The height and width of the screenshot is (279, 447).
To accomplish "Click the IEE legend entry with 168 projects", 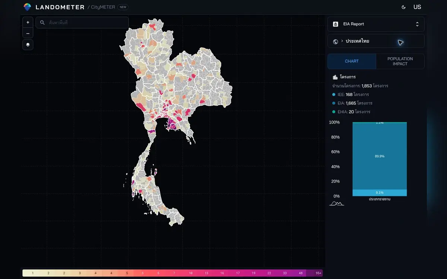I will point(353,94).
